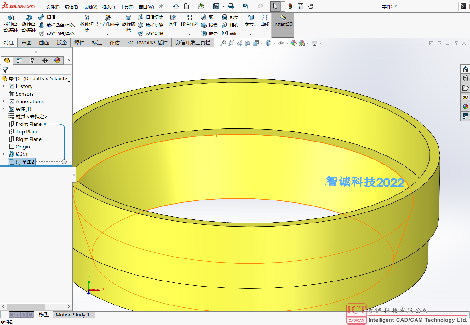This screenshot has height=325, width=470.
Task: Select the Boundary Boss/Base tool (边界凸台/基体)
Action: [57, 33]
